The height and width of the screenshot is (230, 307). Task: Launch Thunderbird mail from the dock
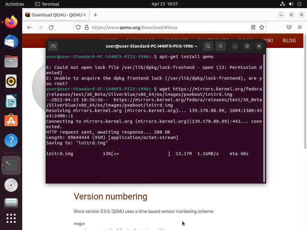click(11, 42)
